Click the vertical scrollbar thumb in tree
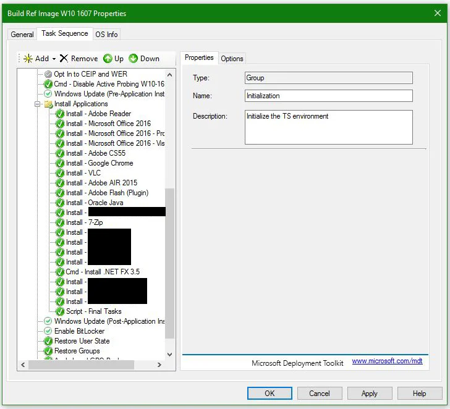Viewport: 450px width, 409px height. [169, 263]
